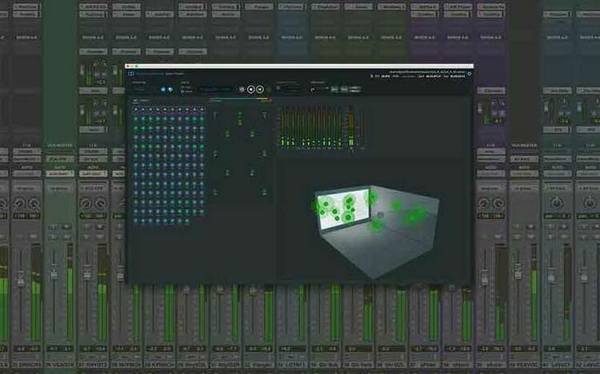Click the middle round transport button in renderer

(251, 90)
